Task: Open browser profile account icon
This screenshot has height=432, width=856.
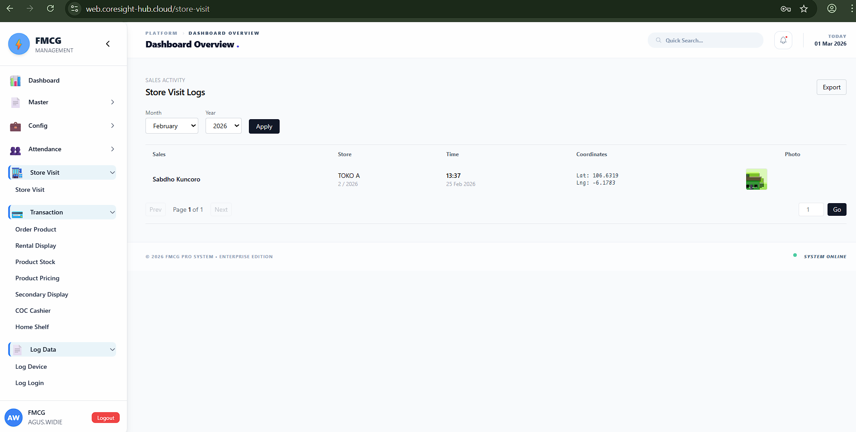Action: point(832,9)
